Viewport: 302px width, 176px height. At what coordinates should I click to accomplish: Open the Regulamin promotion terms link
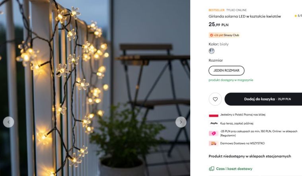coord(228,135)
